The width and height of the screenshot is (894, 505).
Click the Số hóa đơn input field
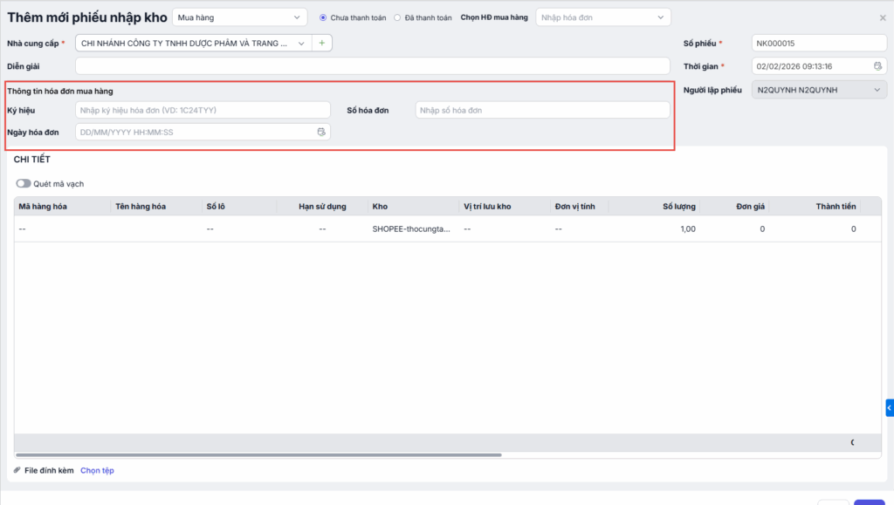coord(542,110)
